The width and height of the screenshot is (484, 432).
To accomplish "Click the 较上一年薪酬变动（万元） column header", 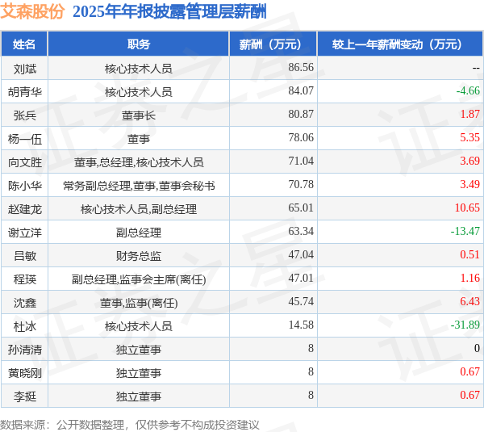I will (x=400, y=44).
